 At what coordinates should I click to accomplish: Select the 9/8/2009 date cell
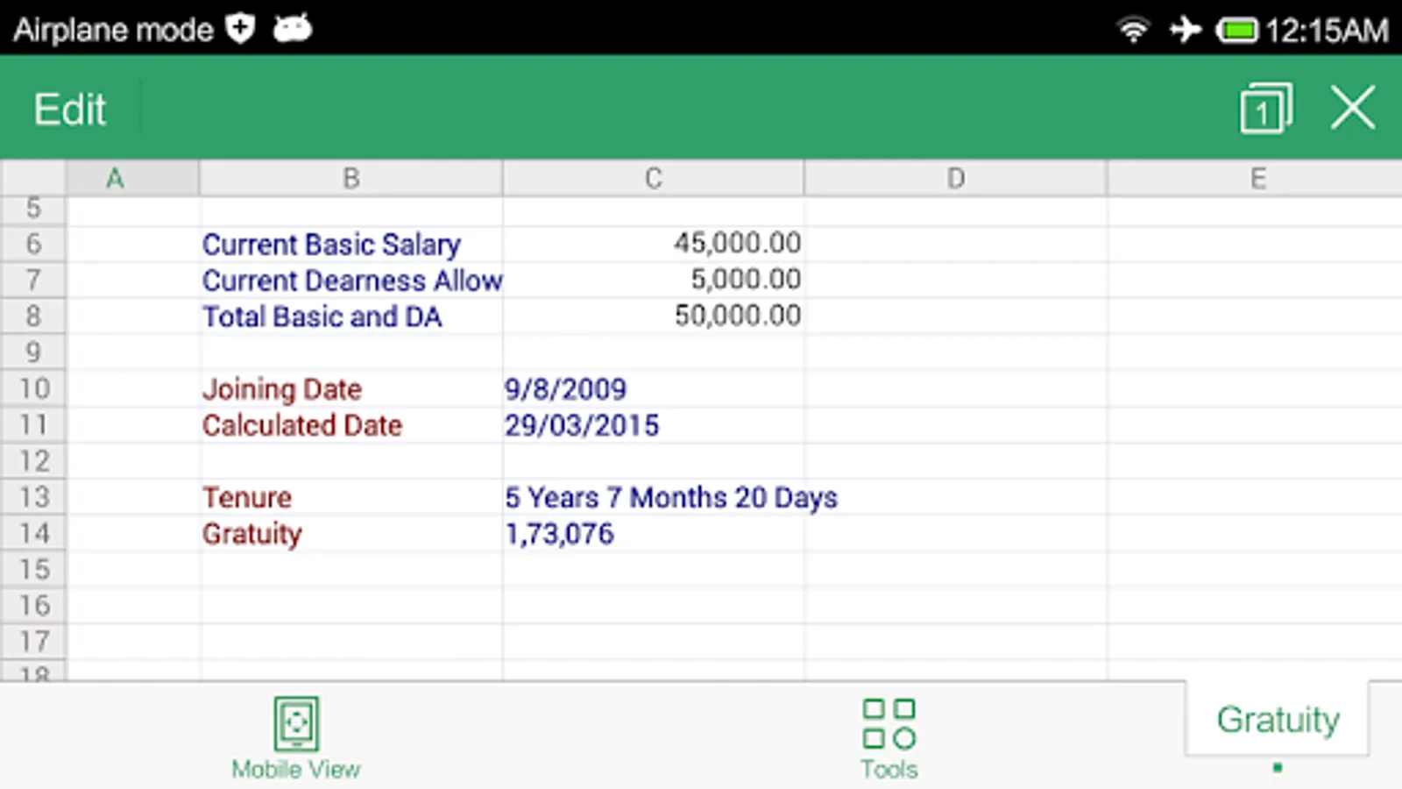coord(654,388)
